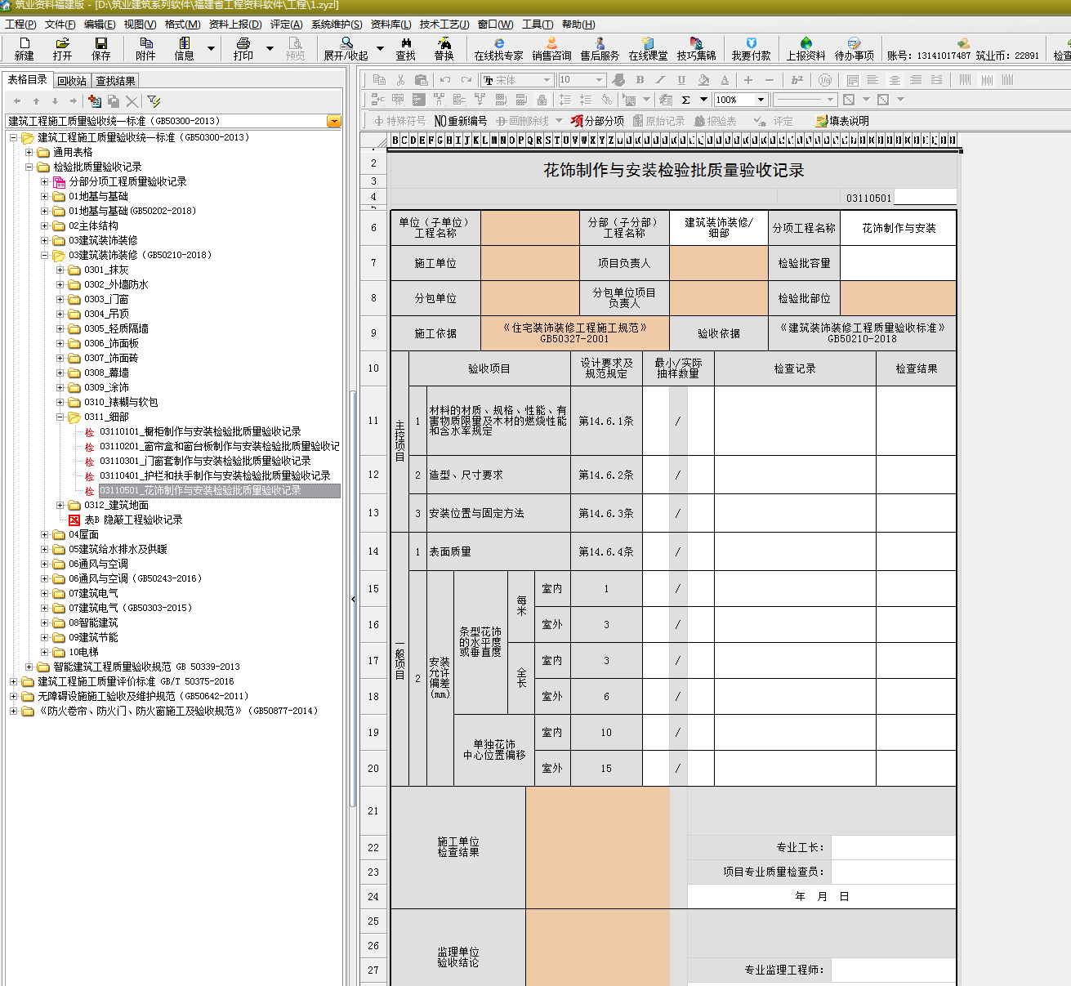Open 售后服务 after-sales service
This screenshot has height=986, width=1071.
600,49
